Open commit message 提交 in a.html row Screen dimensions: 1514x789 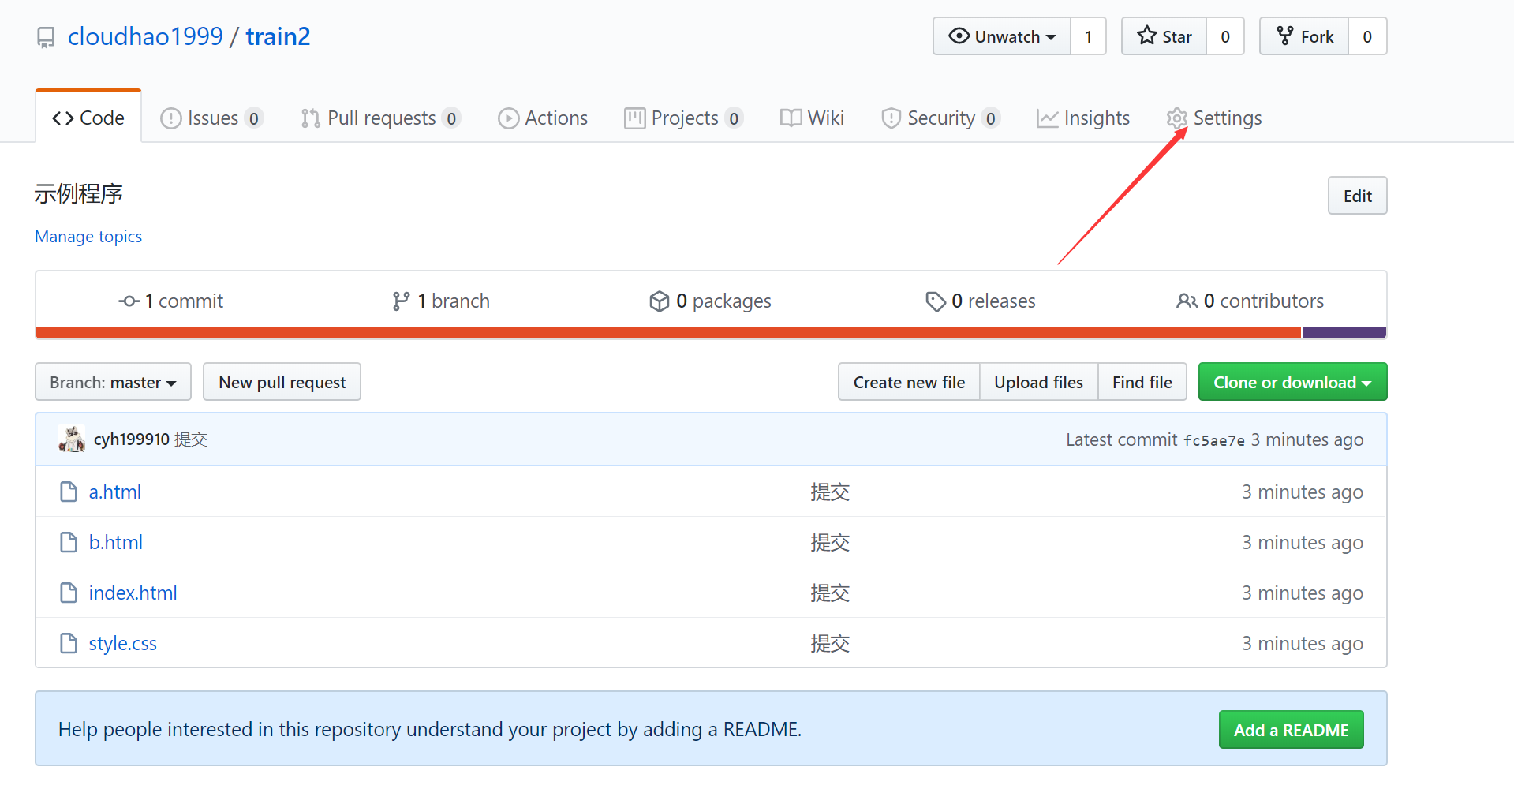[x=830, y=492]
